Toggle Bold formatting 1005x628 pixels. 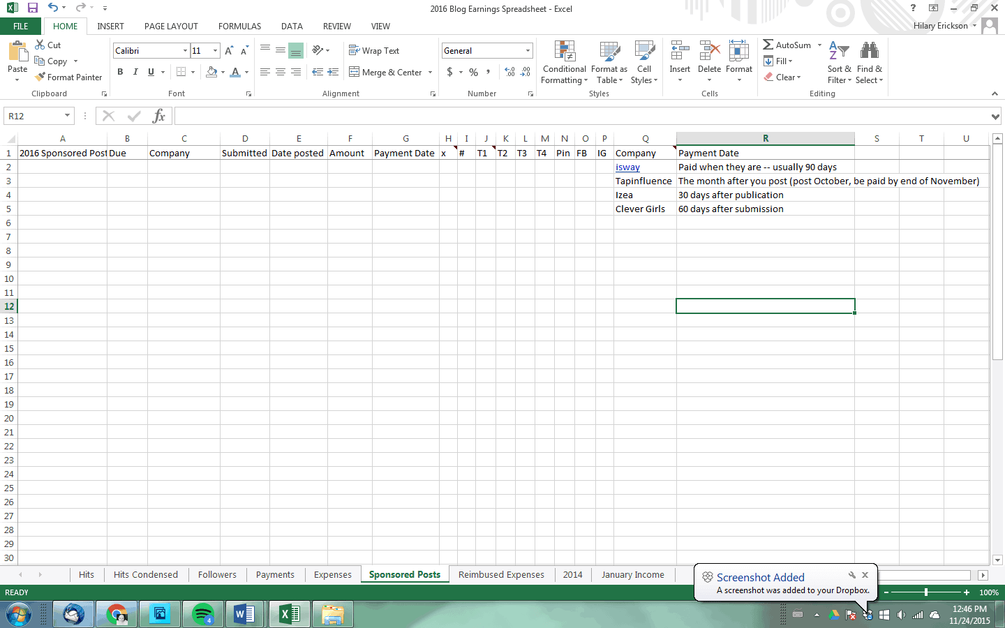[120, 72]
